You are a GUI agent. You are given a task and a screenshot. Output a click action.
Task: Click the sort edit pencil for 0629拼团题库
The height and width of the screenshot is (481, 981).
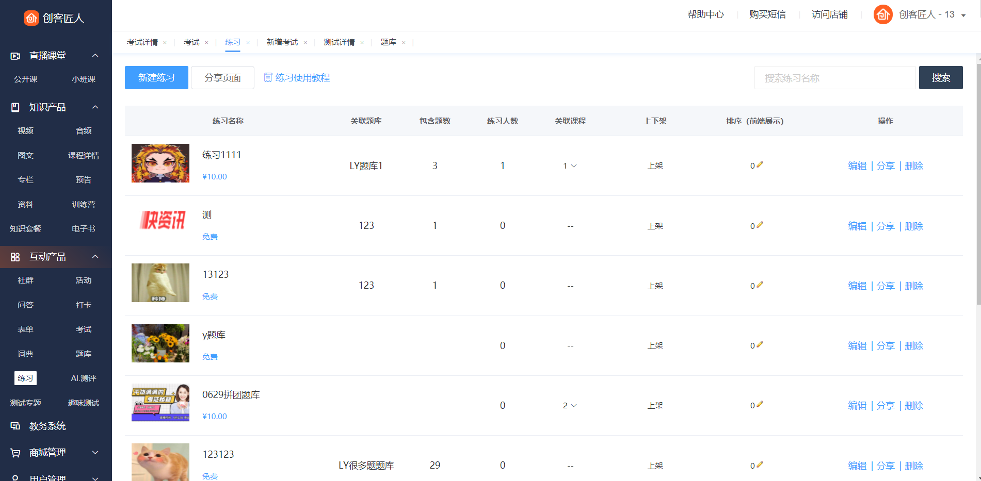coord(760,405)
